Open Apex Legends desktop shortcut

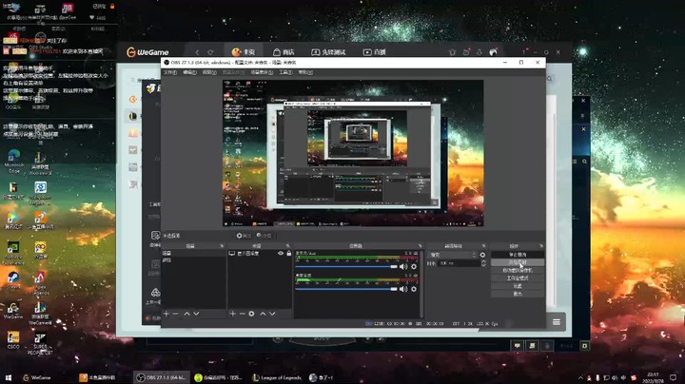[x=40, y=283]
